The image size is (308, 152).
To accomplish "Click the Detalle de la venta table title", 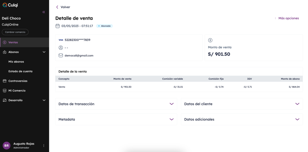I will coord(72,71).
